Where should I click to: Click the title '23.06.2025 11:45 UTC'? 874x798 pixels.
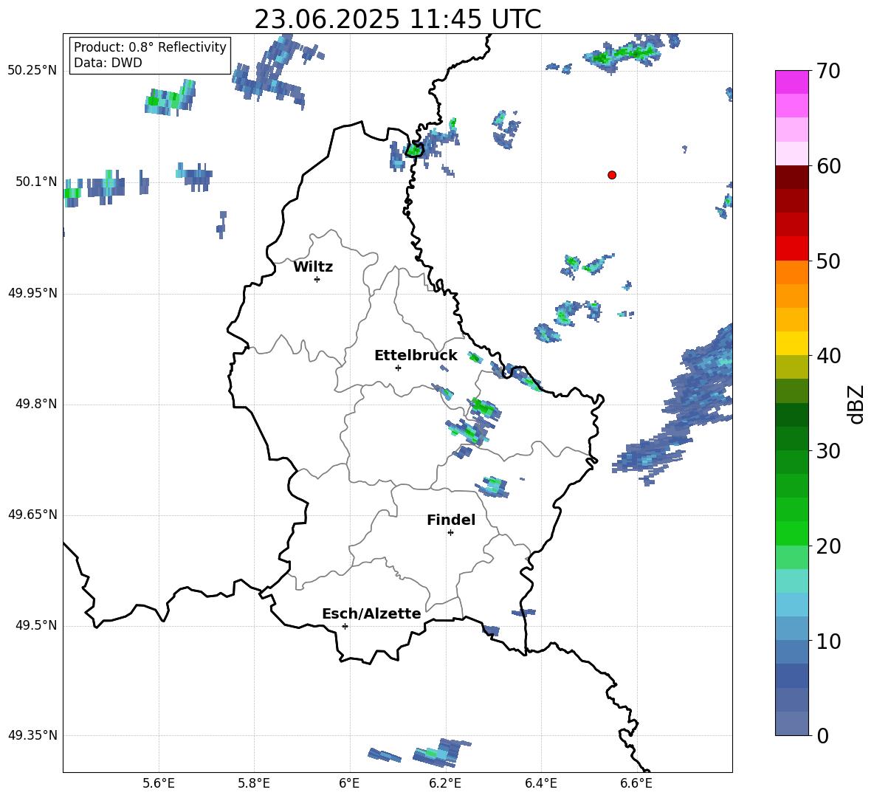pyautogui.click(x=398, y=19)
